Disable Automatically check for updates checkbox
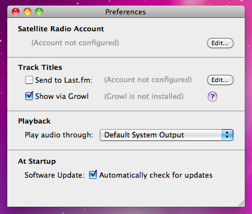The height and width of the screenshot is (214, 252). (x=93, y=175)
